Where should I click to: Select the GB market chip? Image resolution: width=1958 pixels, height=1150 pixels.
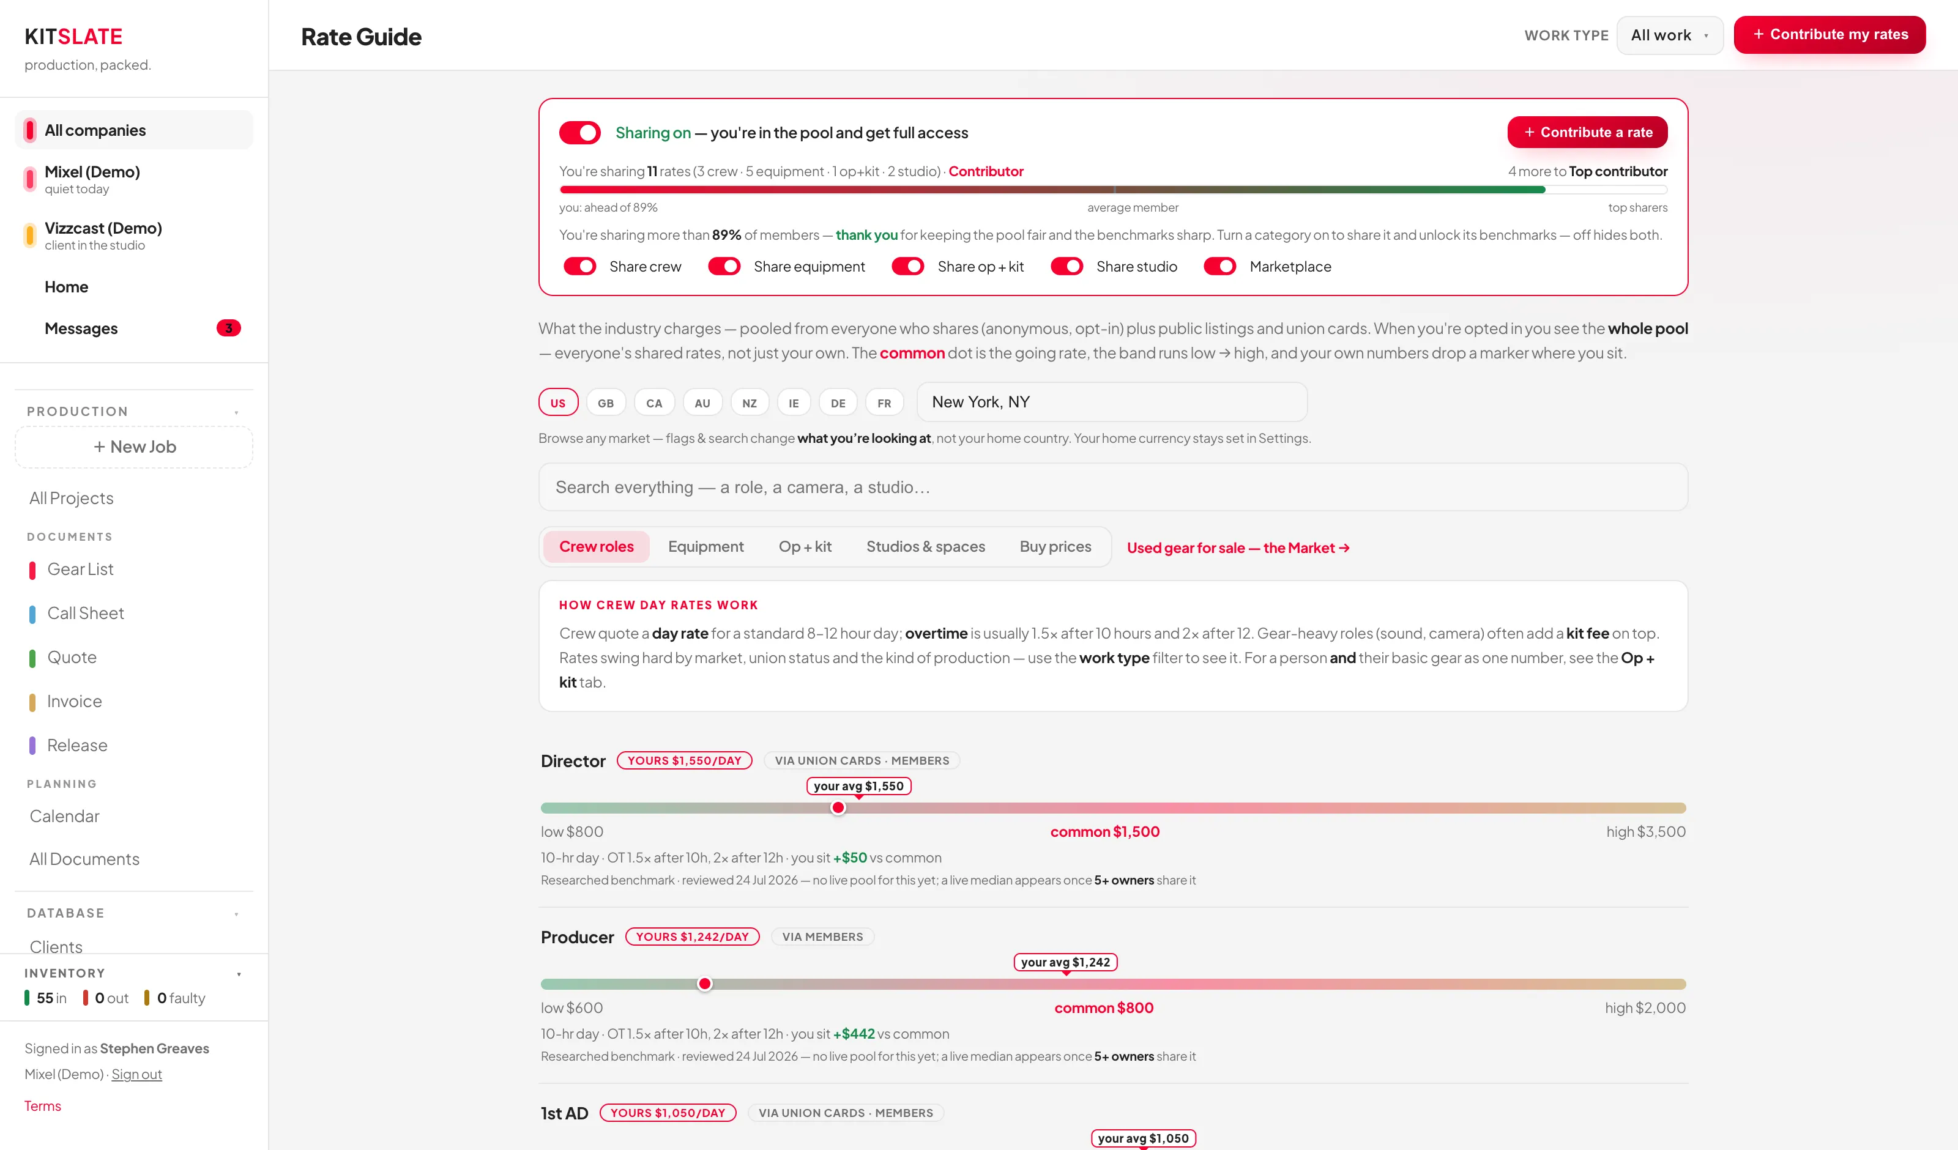coord(606,402)
